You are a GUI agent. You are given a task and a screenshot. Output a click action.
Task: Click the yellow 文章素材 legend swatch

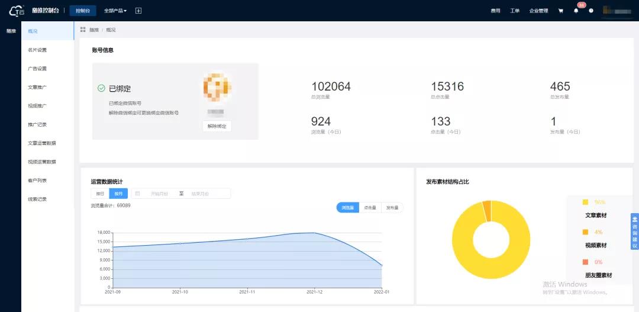pos(586,202)
